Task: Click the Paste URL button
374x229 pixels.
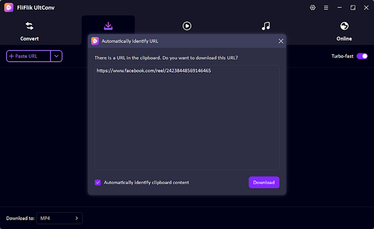Action: pos(28,56)
